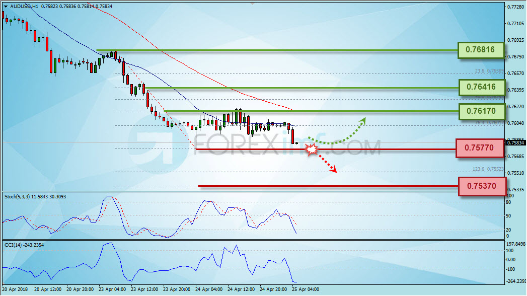The image size is (527, 296).
Task: Click price axis value 0.76040
Action: (515, 123)
